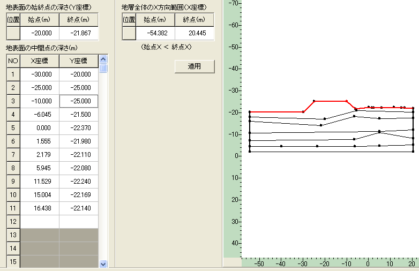Select X range end value 20.445
Screen dimensions: 419x271
point(194,33)
